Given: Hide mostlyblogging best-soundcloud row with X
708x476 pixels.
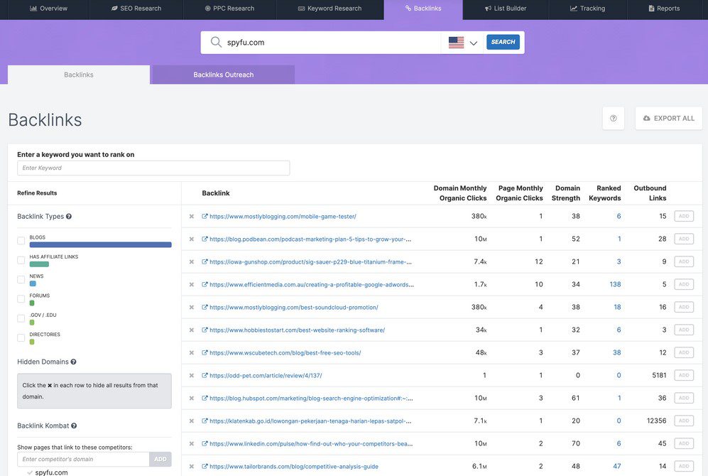Looking at the screenshot, I should 192,307.
